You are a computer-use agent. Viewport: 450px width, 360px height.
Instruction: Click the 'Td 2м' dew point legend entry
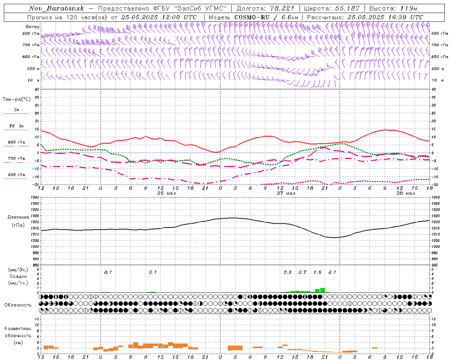pos(17,126)
